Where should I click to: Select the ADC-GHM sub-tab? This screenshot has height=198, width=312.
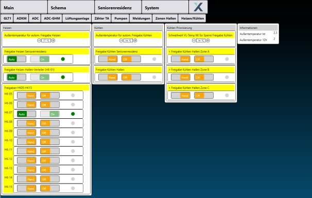(51, 19)
